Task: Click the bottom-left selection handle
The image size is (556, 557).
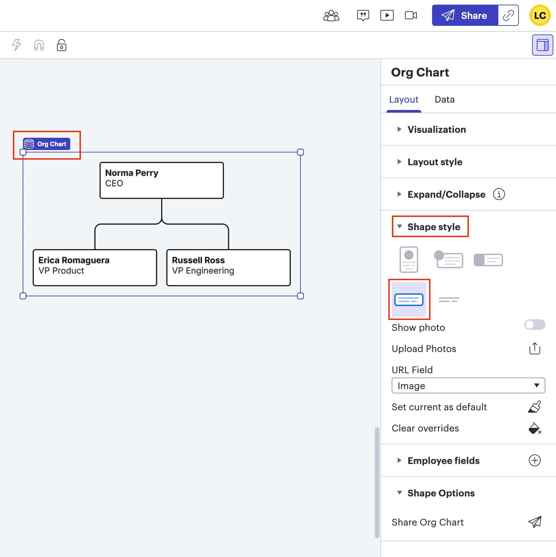Action: (x=23, y=296)
